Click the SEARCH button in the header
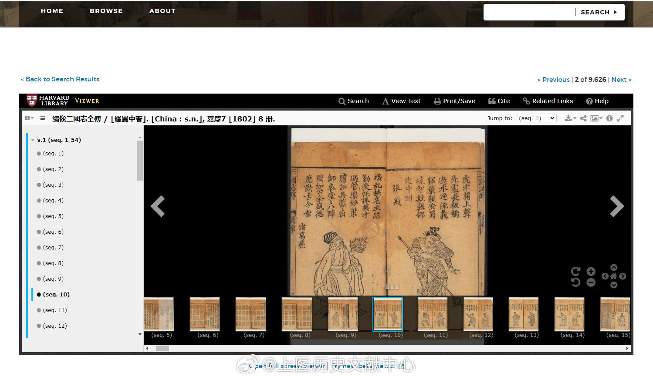The height and width of the screenshot is (380, 653). [x=599, y=12]
